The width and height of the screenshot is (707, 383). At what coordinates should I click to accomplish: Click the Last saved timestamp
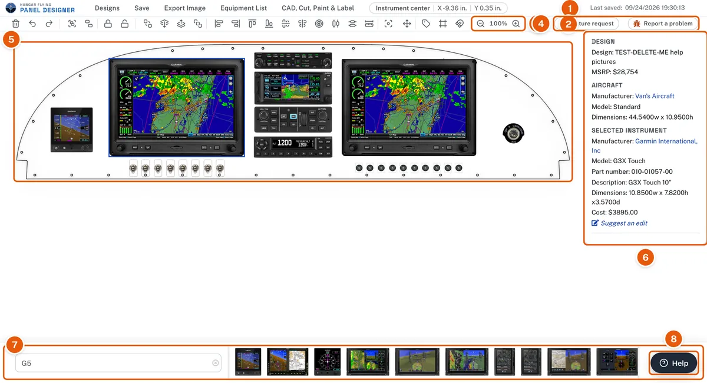coord(637,8)
